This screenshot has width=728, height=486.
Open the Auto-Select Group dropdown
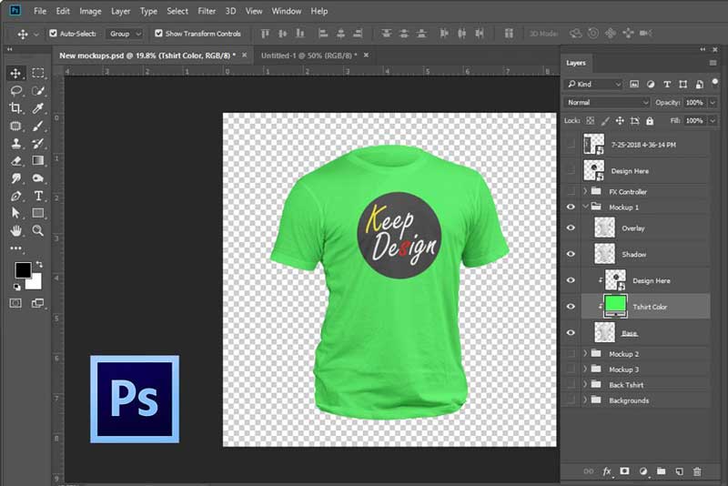pyautogui.click(x=125, y=34)
